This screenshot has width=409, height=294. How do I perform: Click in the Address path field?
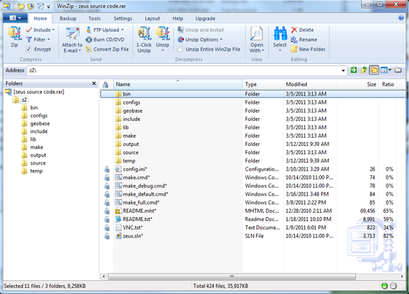click(184, 70)
